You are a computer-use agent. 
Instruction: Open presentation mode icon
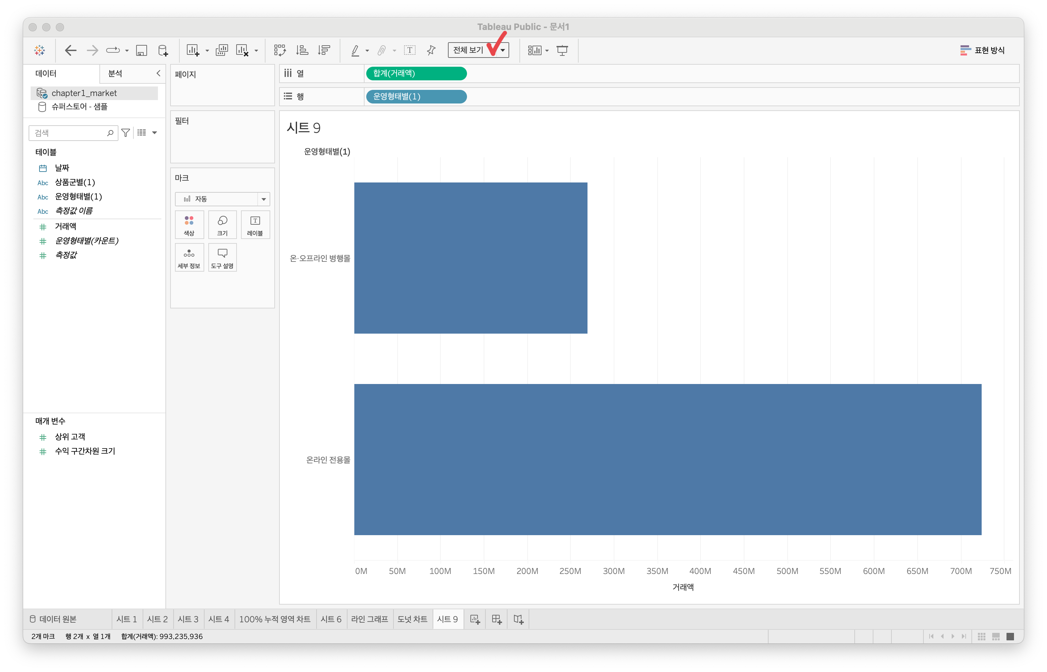tap(562, 50)
